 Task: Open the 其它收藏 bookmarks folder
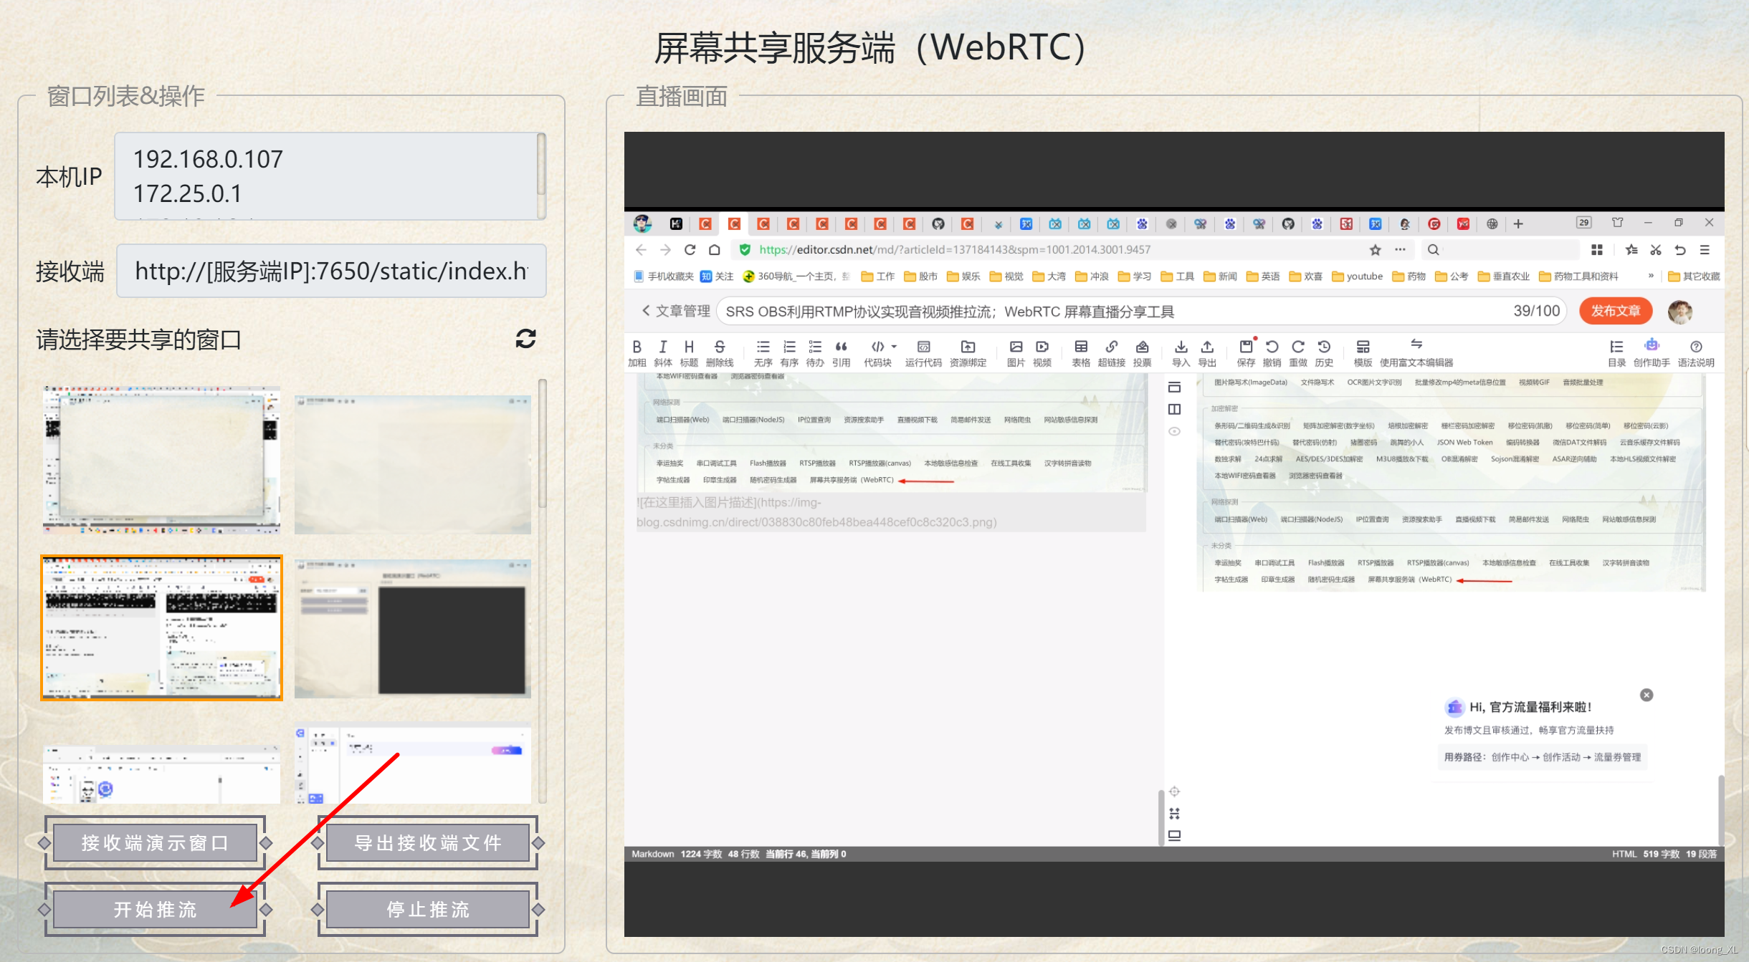[x=1694, y=276]
